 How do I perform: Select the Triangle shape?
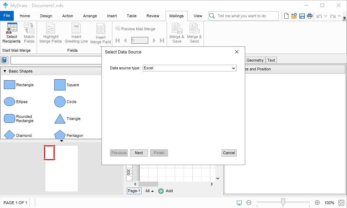click(68, 119)
